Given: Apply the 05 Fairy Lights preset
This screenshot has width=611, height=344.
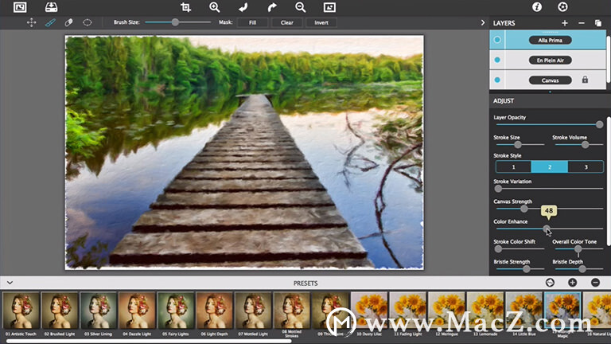Looking at the screenshot, I should [176, 311].
